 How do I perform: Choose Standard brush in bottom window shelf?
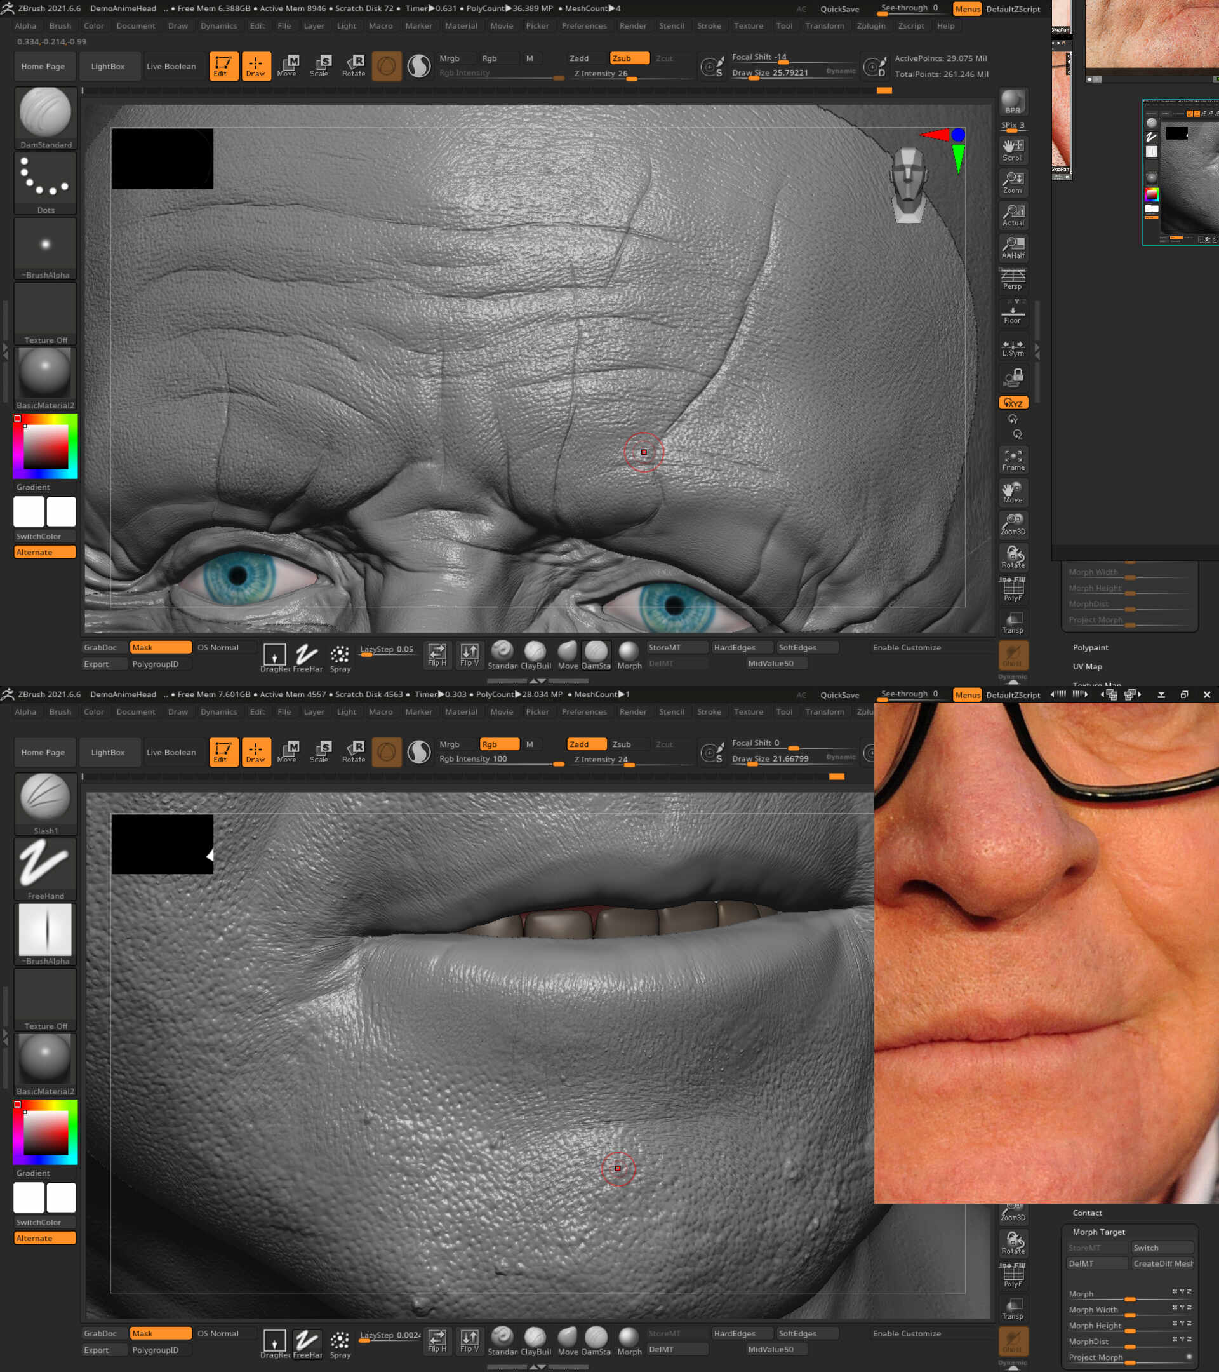tap(502, 1341)
